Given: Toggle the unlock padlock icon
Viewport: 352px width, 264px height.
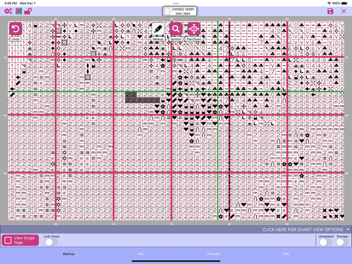Looking at the screenshot, I should pos(28,11).
